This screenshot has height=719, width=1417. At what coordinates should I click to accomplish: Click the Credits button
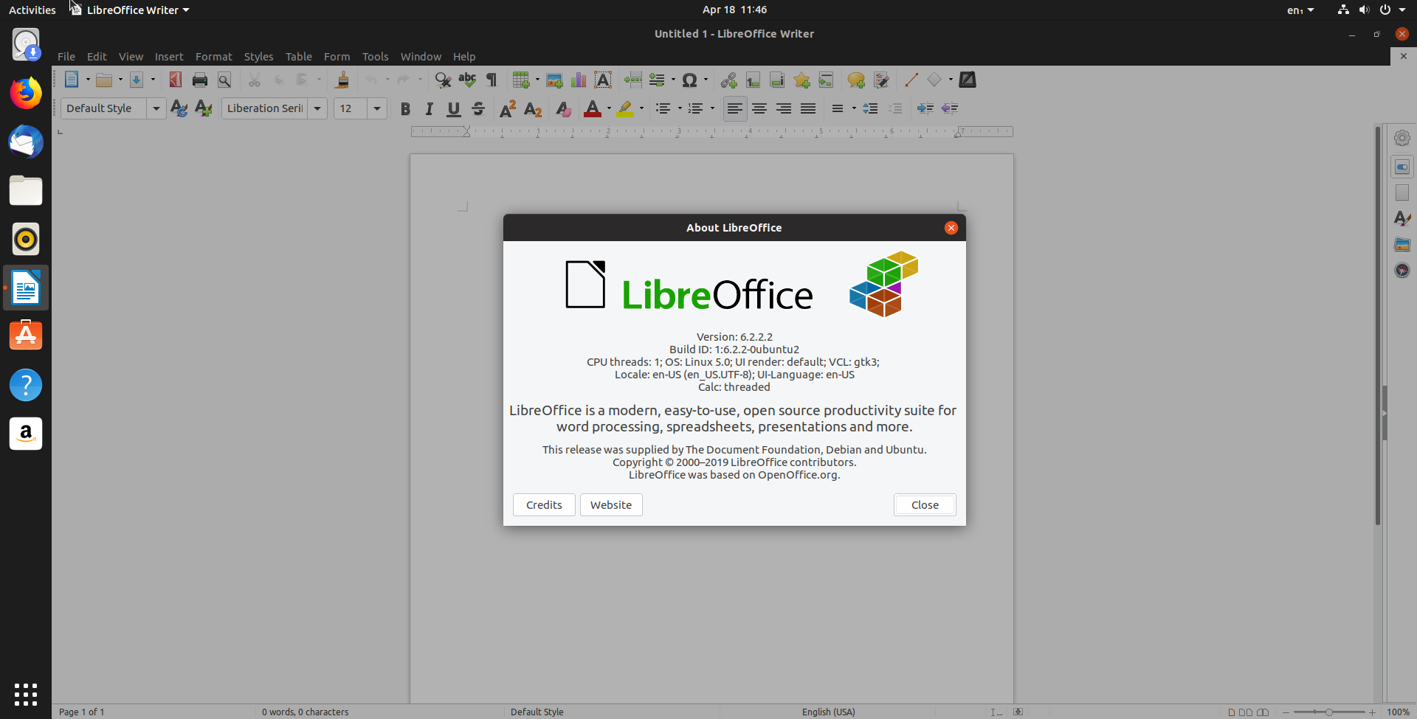tap(544, 504)
